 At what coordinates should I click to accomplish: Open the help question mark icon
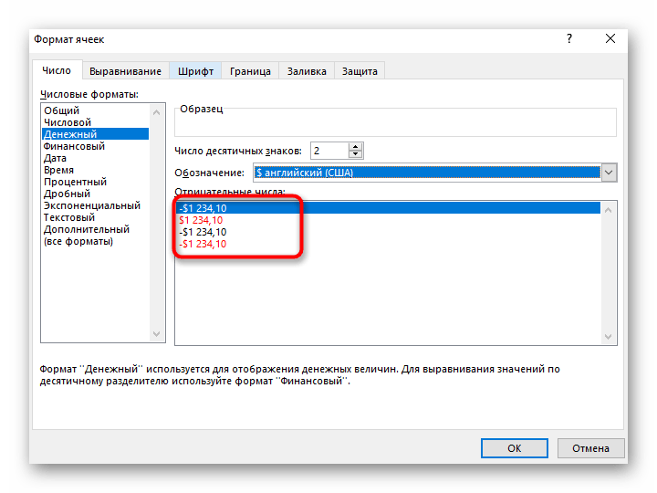point(569,39)
